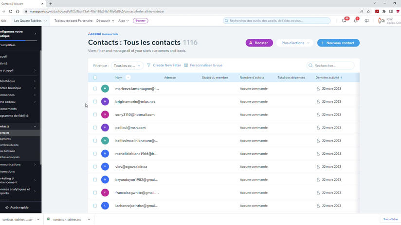Select the lachancejacinthe contact checkbox
The width and height of the screenshot is (401, 225).
click(95, 206)
